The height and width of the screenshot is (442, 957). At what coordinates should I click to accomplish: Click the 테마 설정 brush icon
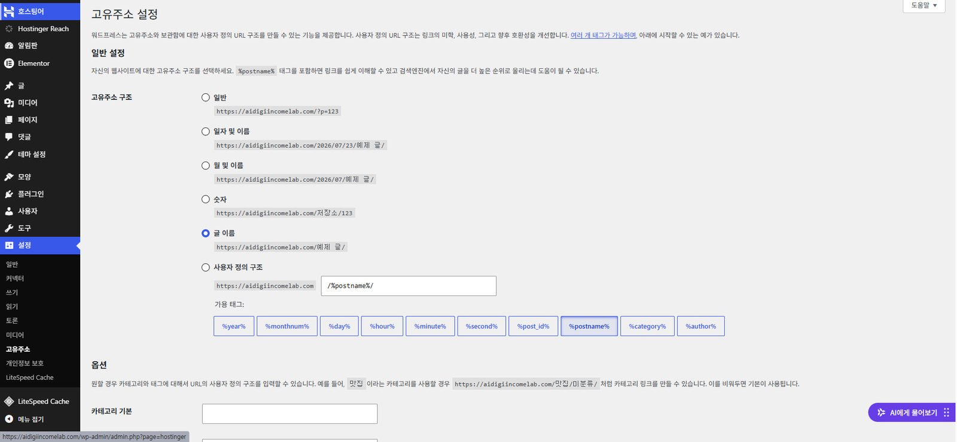pyautogui.click(x=9, y=154)
